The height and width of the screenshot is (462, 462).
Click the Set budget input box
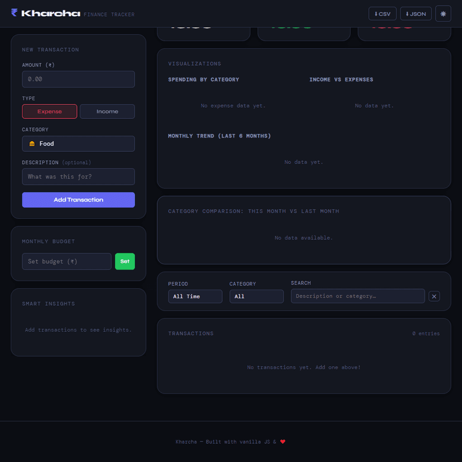[66, 262]
